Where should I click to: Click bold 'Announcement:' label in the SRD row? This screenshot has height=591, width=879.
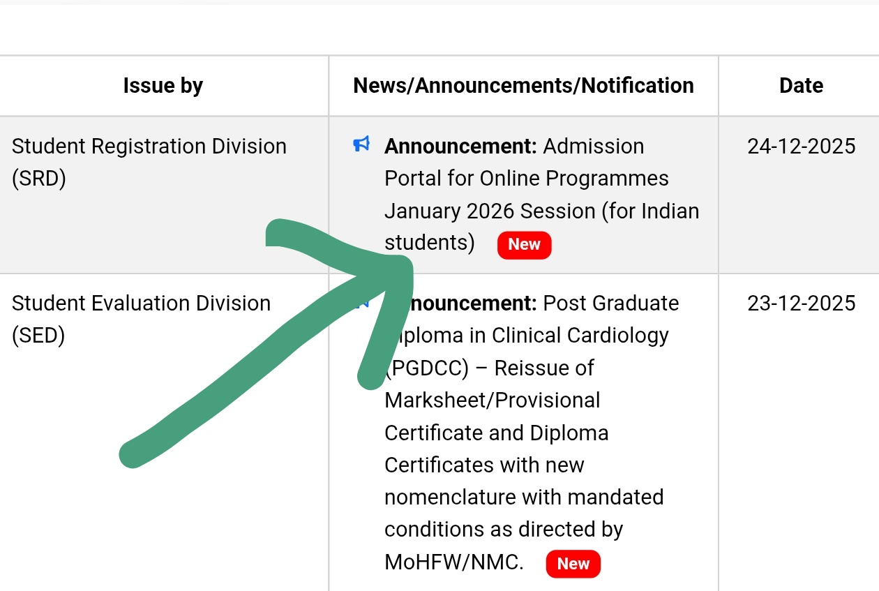(x=460, y=147)
